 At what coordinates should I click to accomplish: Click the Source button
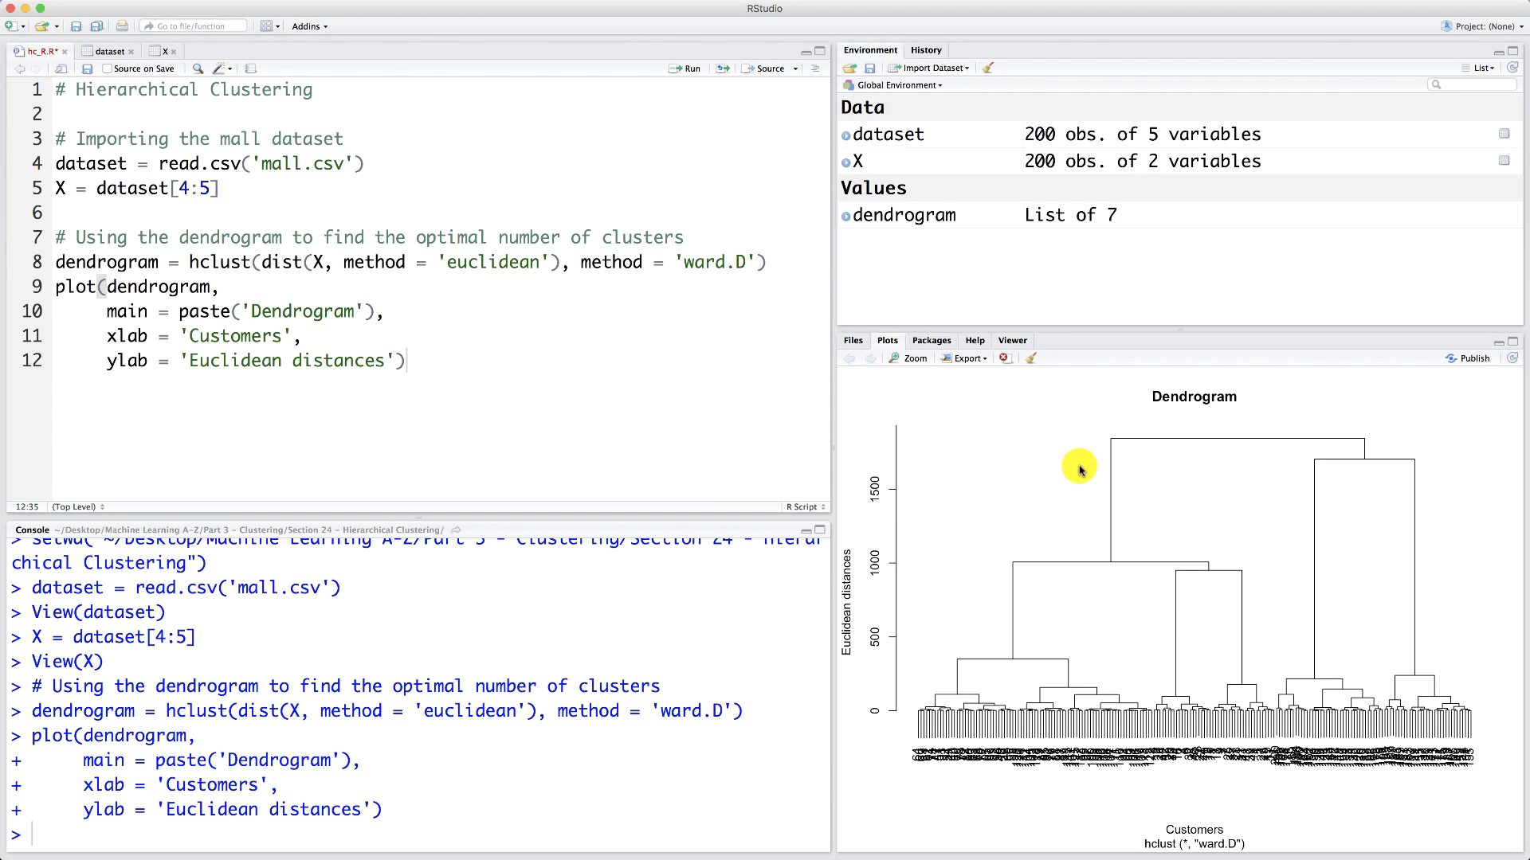click(x=763, y=68)
